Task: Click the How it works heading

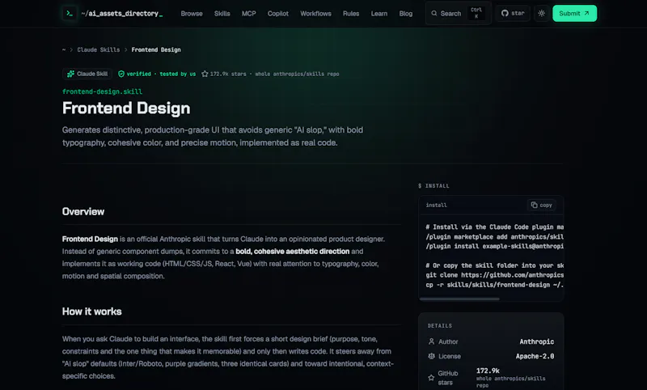Action: (x=91, y=312)
